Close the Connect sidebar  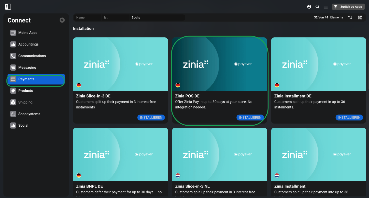(x=62, y=20)
